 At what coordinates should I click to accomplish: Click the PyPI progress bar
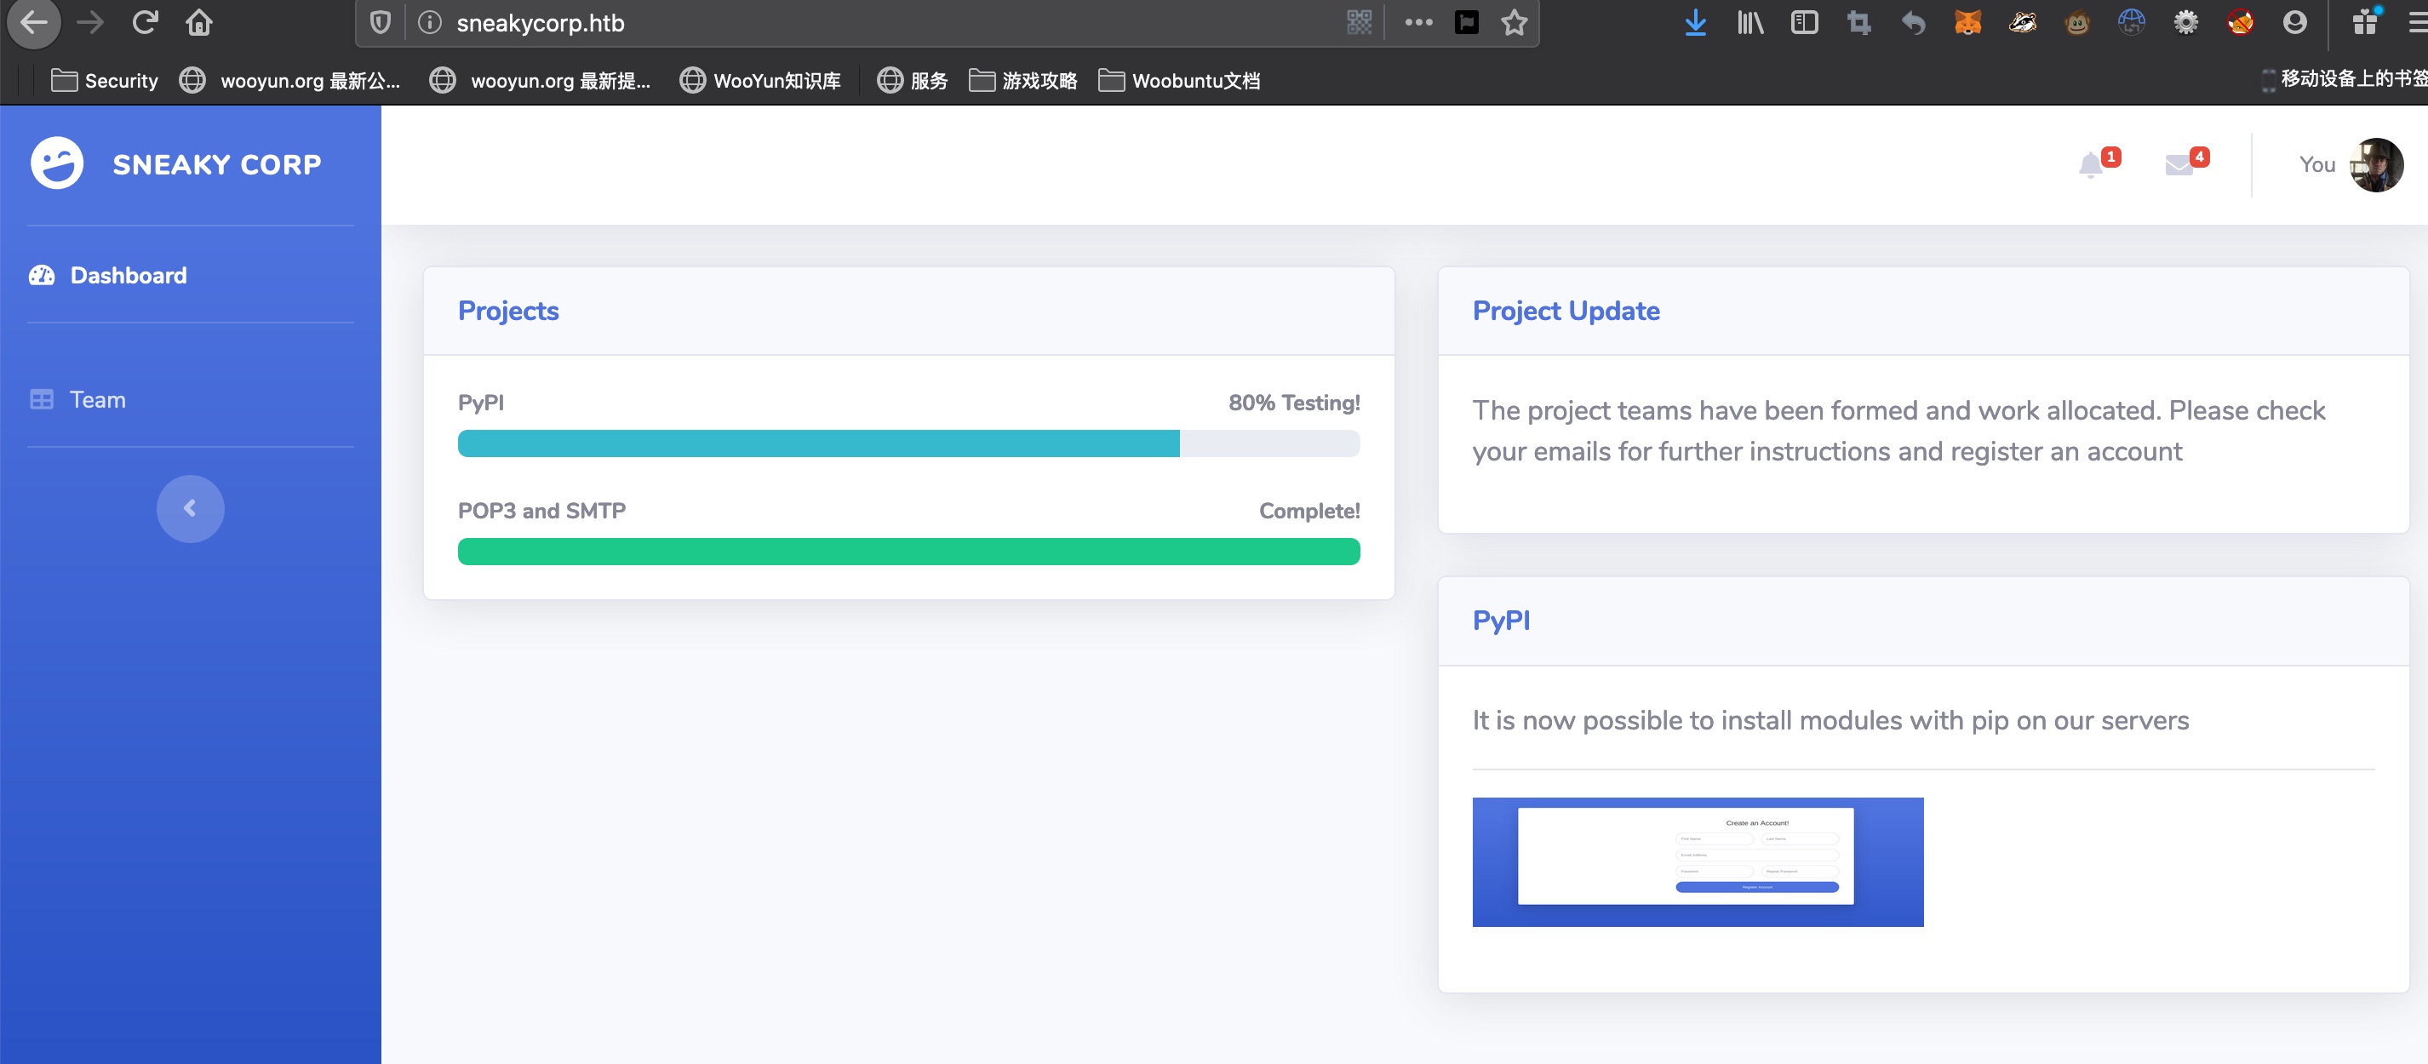click(908, 443)
